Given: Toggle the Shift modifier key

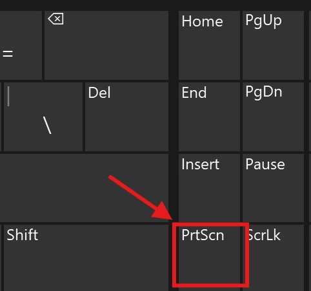Looking at the screenshot, I should 86,258.
